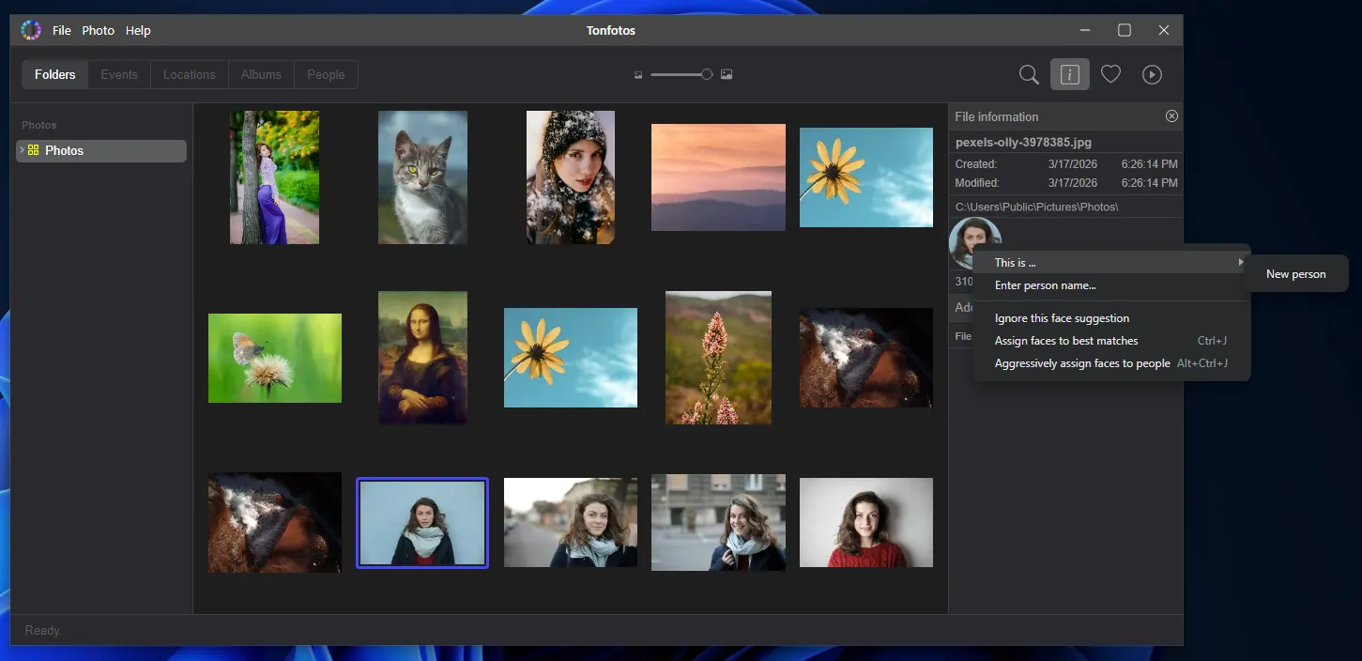Click the heart favorites icon
This screenshot has height=661, width=1362.
coord(1110,74)
